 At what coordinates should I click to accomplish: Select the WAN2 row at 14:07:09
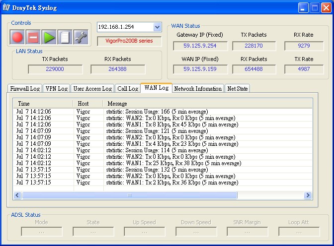coord(163,137)
